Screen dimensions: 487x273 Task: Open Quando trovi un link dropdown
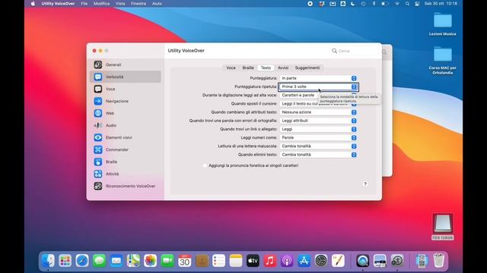[318, 129]
